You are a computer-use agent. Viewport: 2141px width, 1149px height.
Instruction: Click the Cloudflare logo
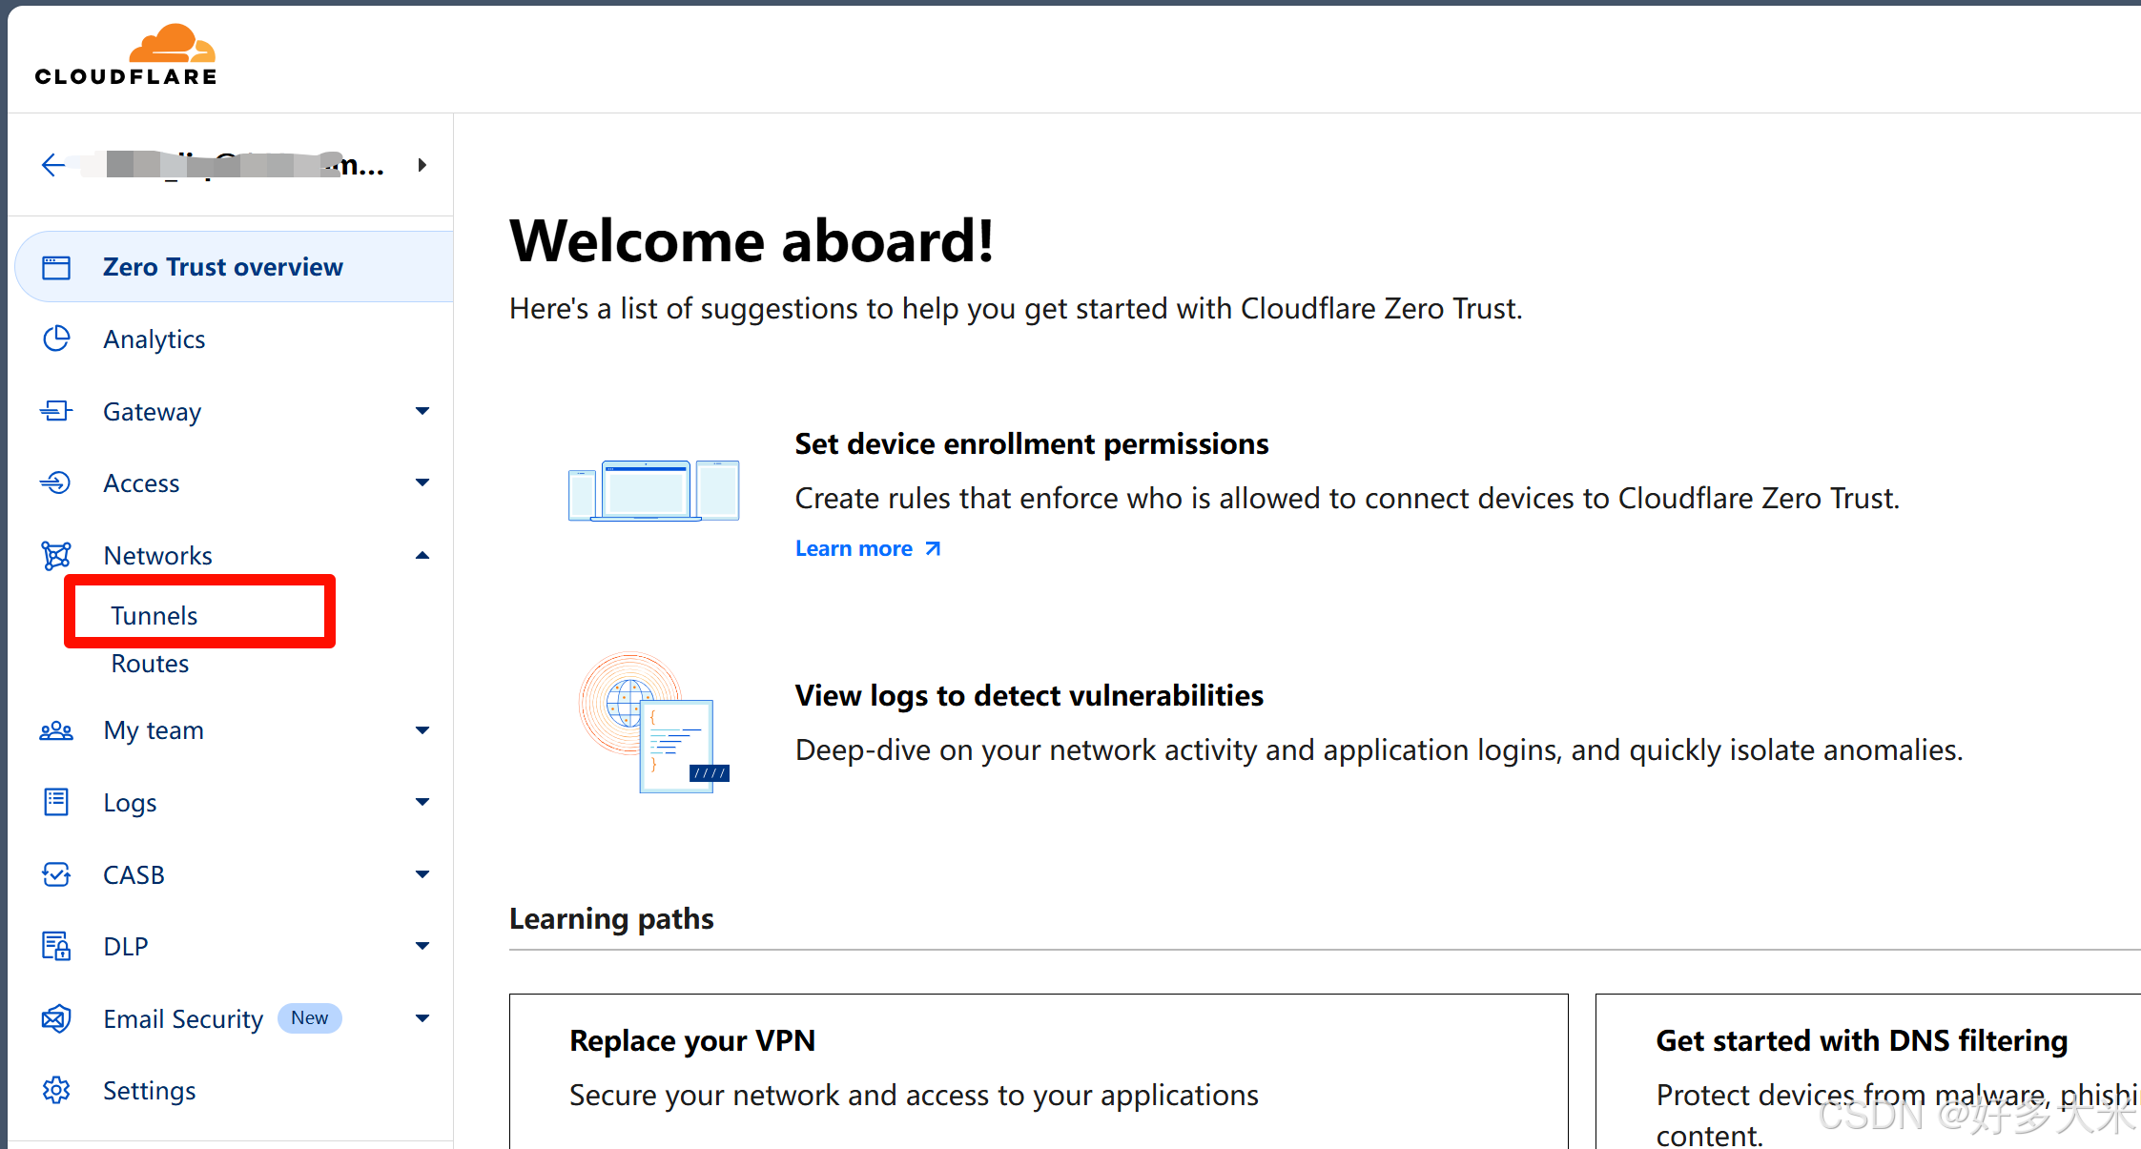[126, 55]
